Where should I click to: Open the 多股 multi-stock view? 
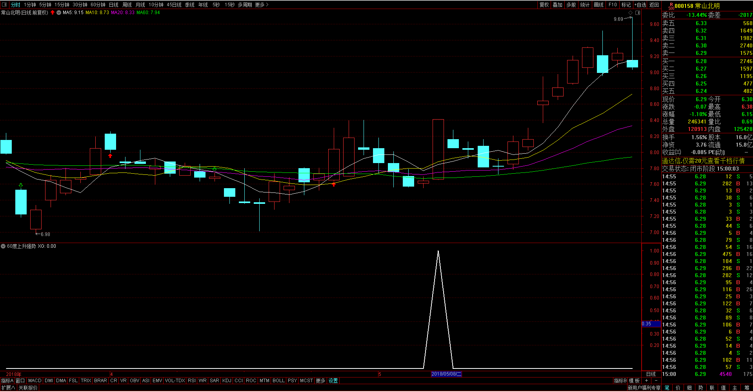pos(571,5)
